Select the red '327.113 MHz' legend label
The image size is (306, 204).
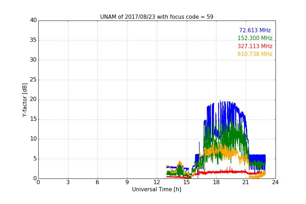coord(255,46)
